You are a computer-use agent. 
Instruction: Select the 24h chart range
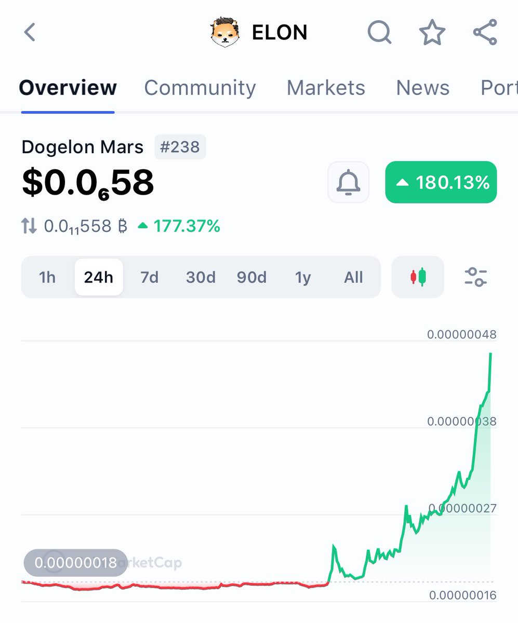[x=99, y=277]
